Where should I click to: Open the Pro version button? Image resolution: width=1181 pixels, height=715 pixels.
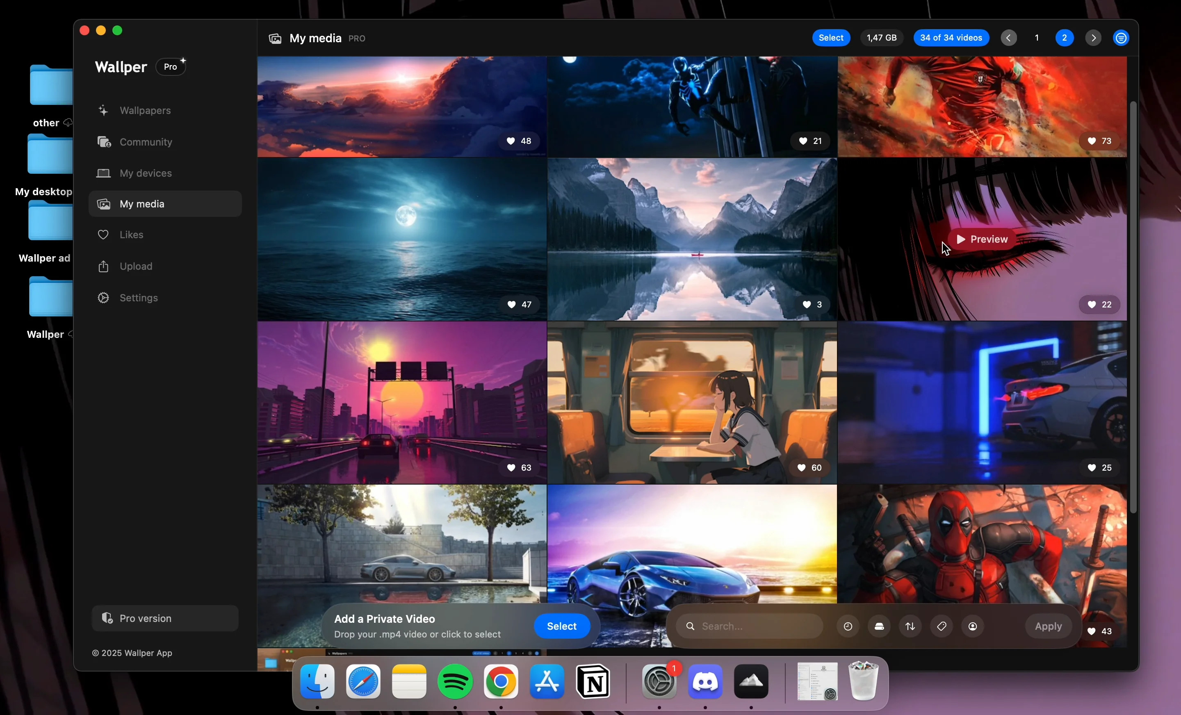[x=165, y=618]
